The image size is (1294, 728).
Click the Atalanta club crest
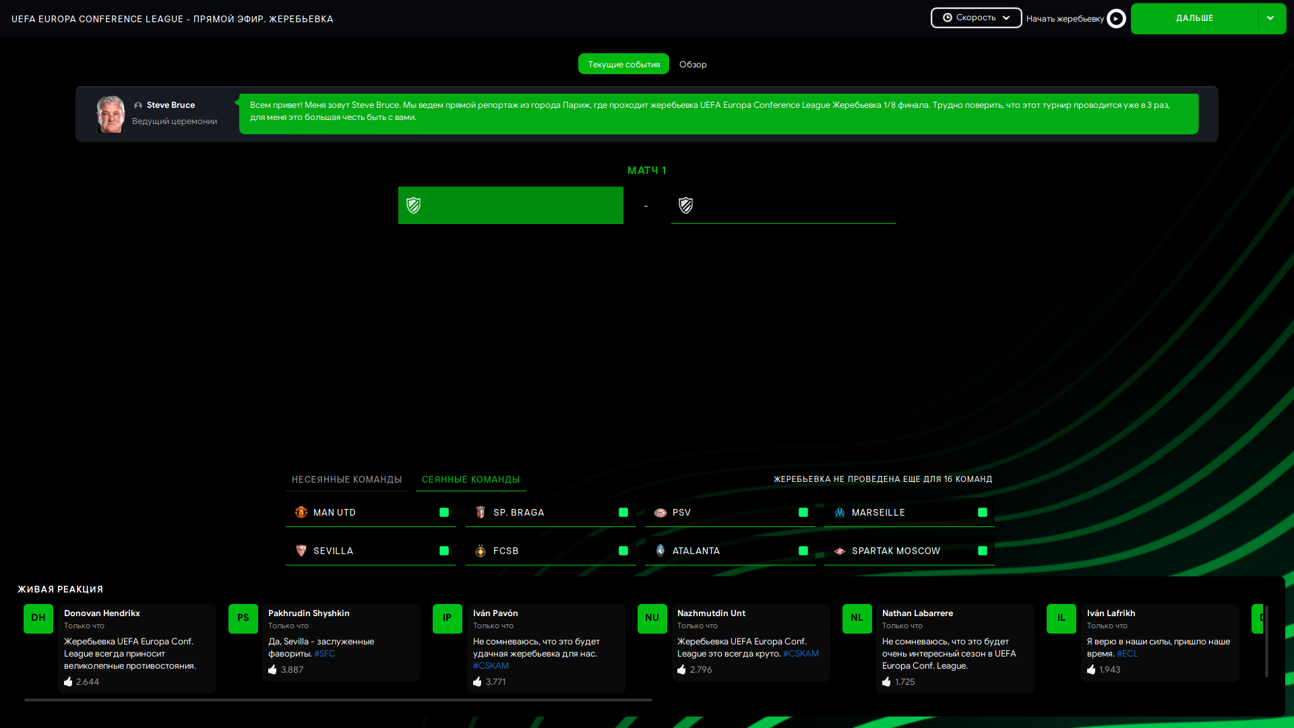pyautogui.click(x=660, y=551)
